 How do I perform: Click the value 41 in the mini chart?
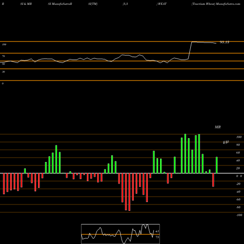pos(157,231)
